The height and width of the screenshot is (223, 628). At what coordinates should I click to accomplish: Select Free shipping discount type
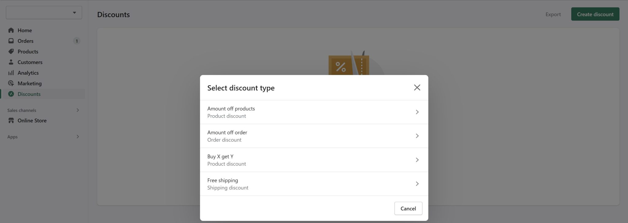pos(314,184)
